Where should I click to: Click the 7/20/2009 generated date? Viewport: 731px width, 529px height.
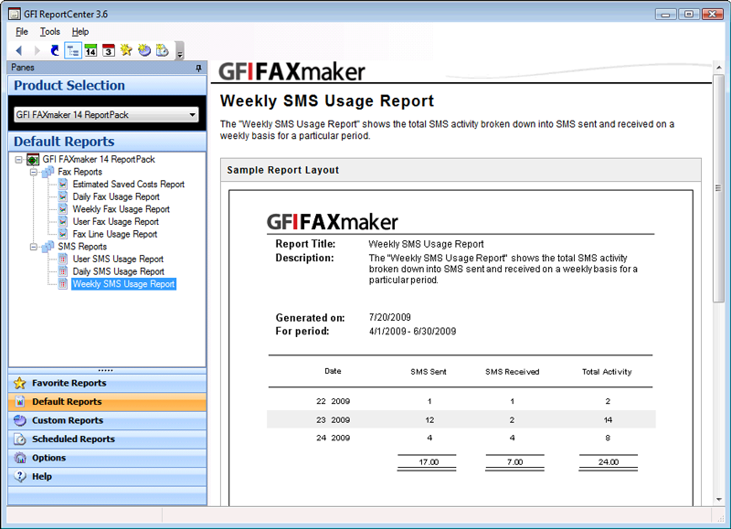point(390,317)
